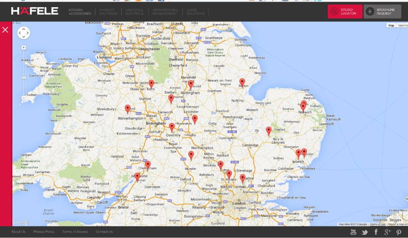Viewport: 408px width, 238px height.
Task: Select the map pin at Coventry
Action: coord(172,127)
